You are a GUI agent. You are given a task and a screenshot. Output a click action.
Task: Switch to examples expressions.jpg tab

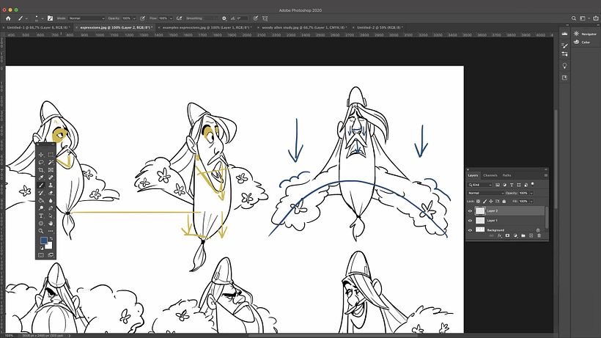(206, 28)
